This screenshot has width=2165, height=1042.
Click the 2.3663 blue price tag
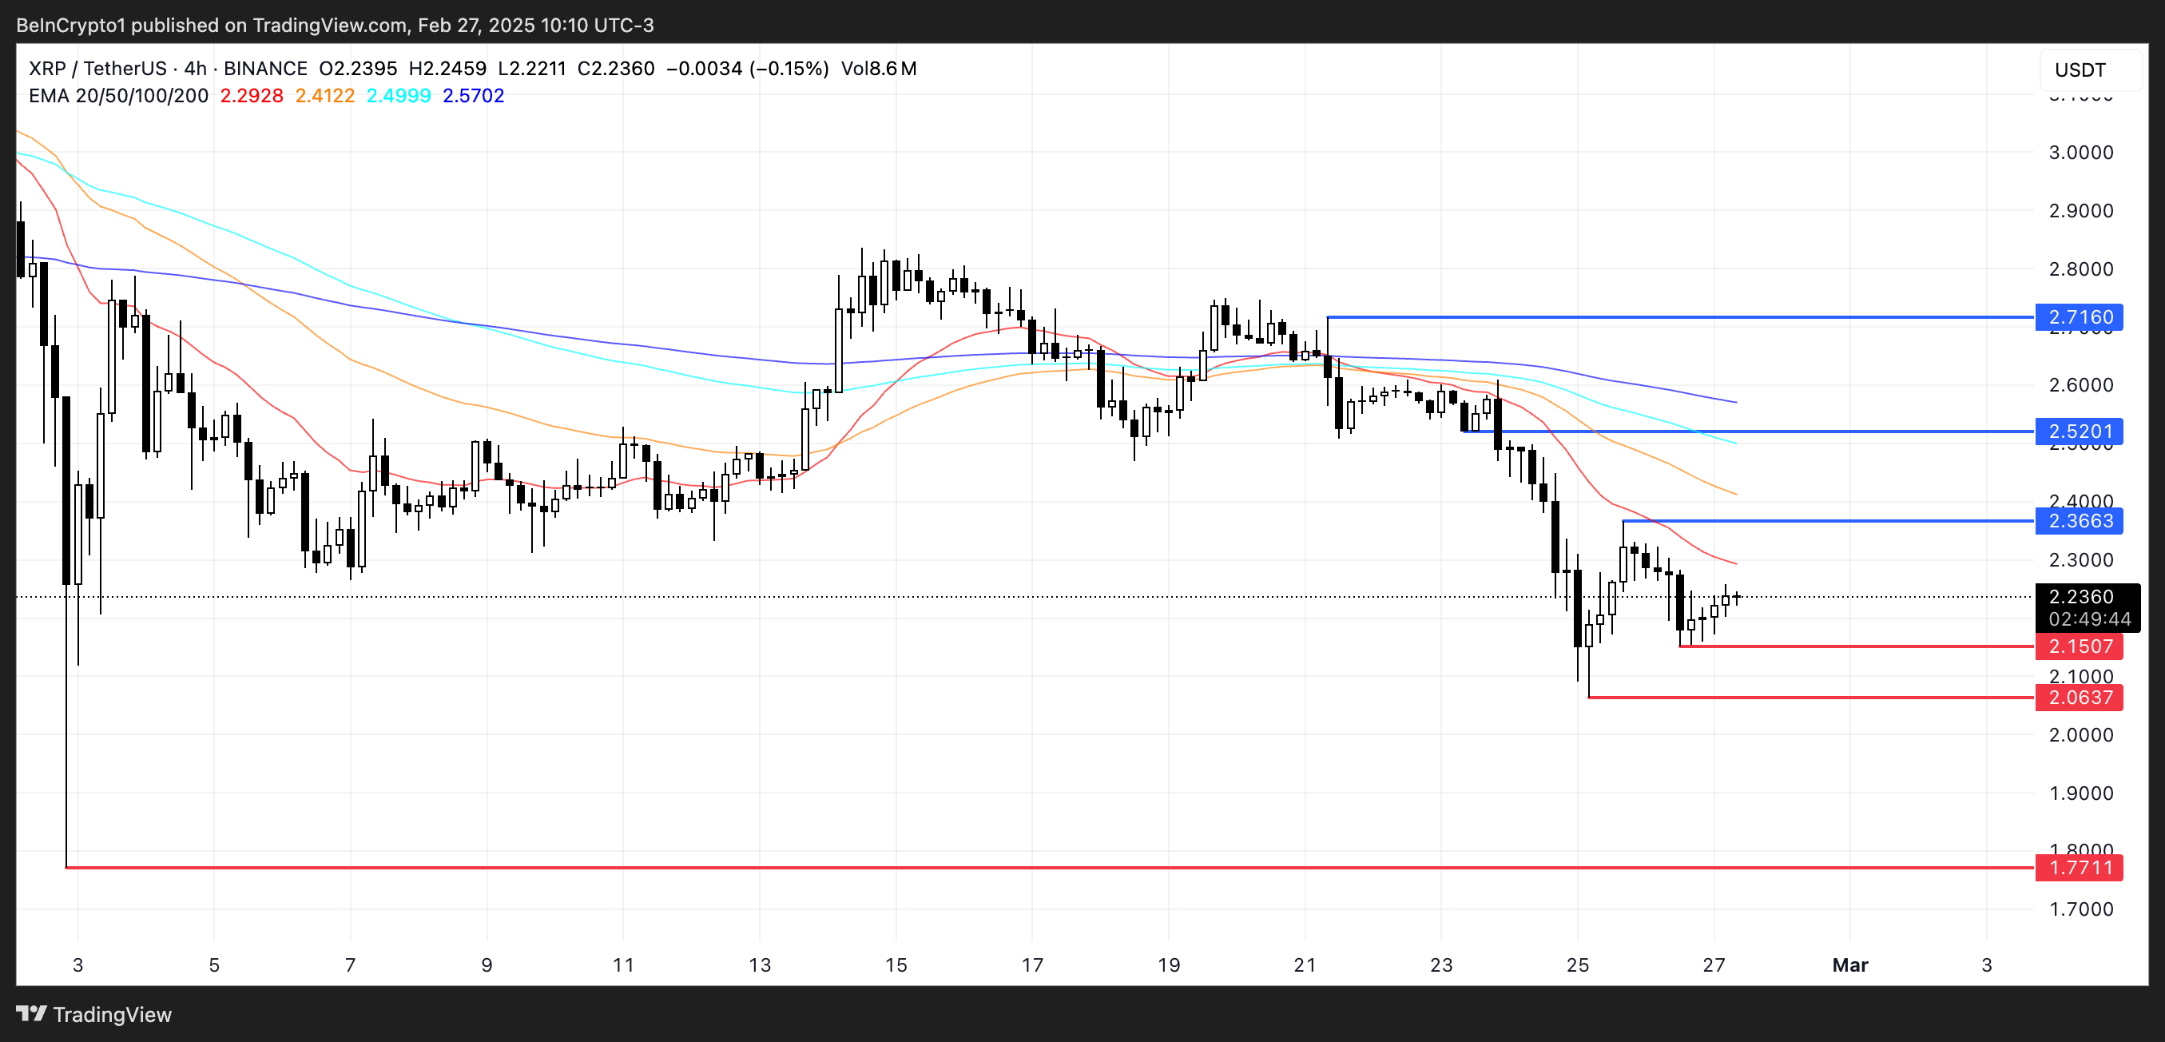2080,521
